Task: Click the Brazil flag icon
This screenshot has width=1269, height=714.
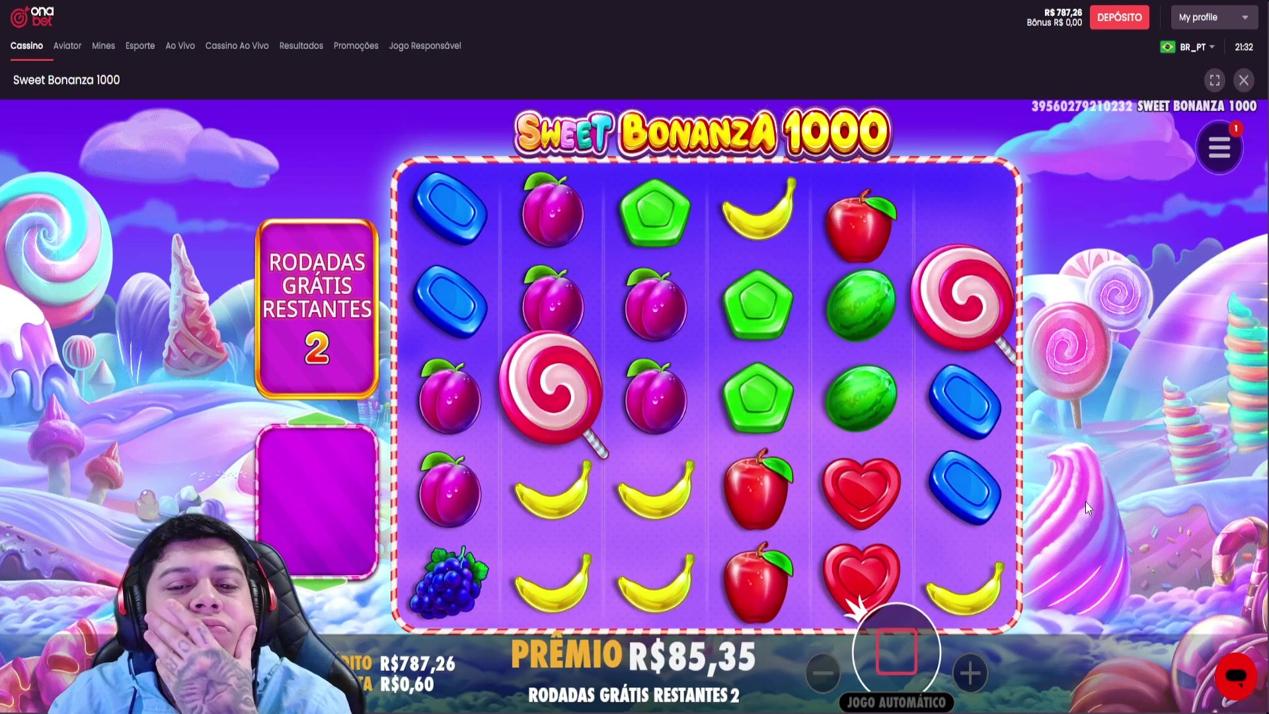Action: (1168, 47)
